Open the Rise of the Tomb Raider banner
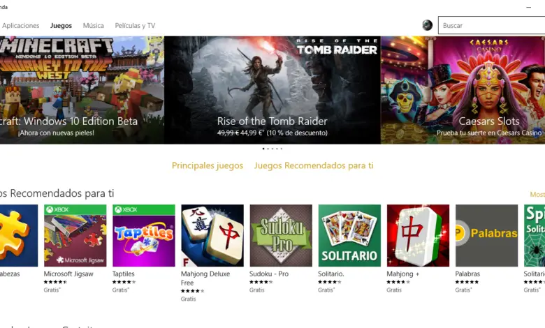Viewport: 545px width, 328px height. tap(272, 90)
